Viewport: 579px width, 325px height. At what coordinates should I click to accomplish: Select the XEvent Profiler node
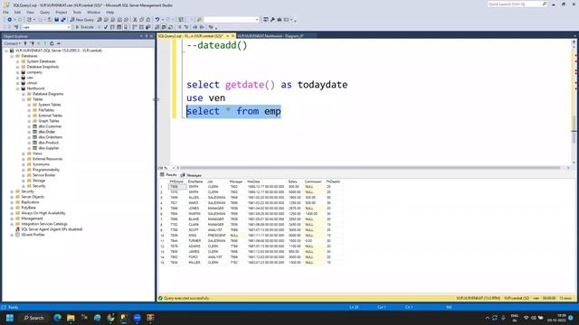[x=33, y=235]
